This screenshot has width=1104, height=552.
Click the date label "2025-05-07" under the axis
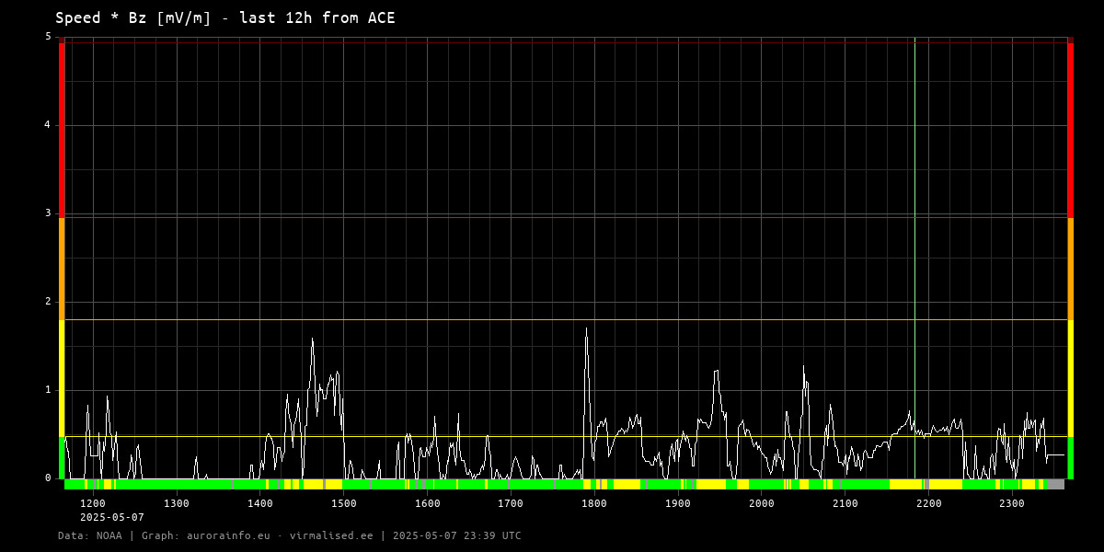tap(112, 517)
